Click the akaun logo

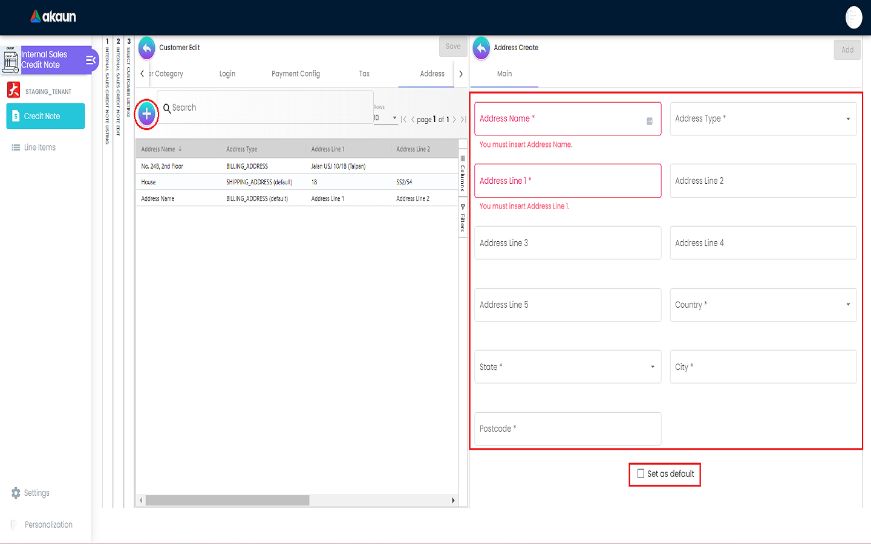[x=53, y=17]
